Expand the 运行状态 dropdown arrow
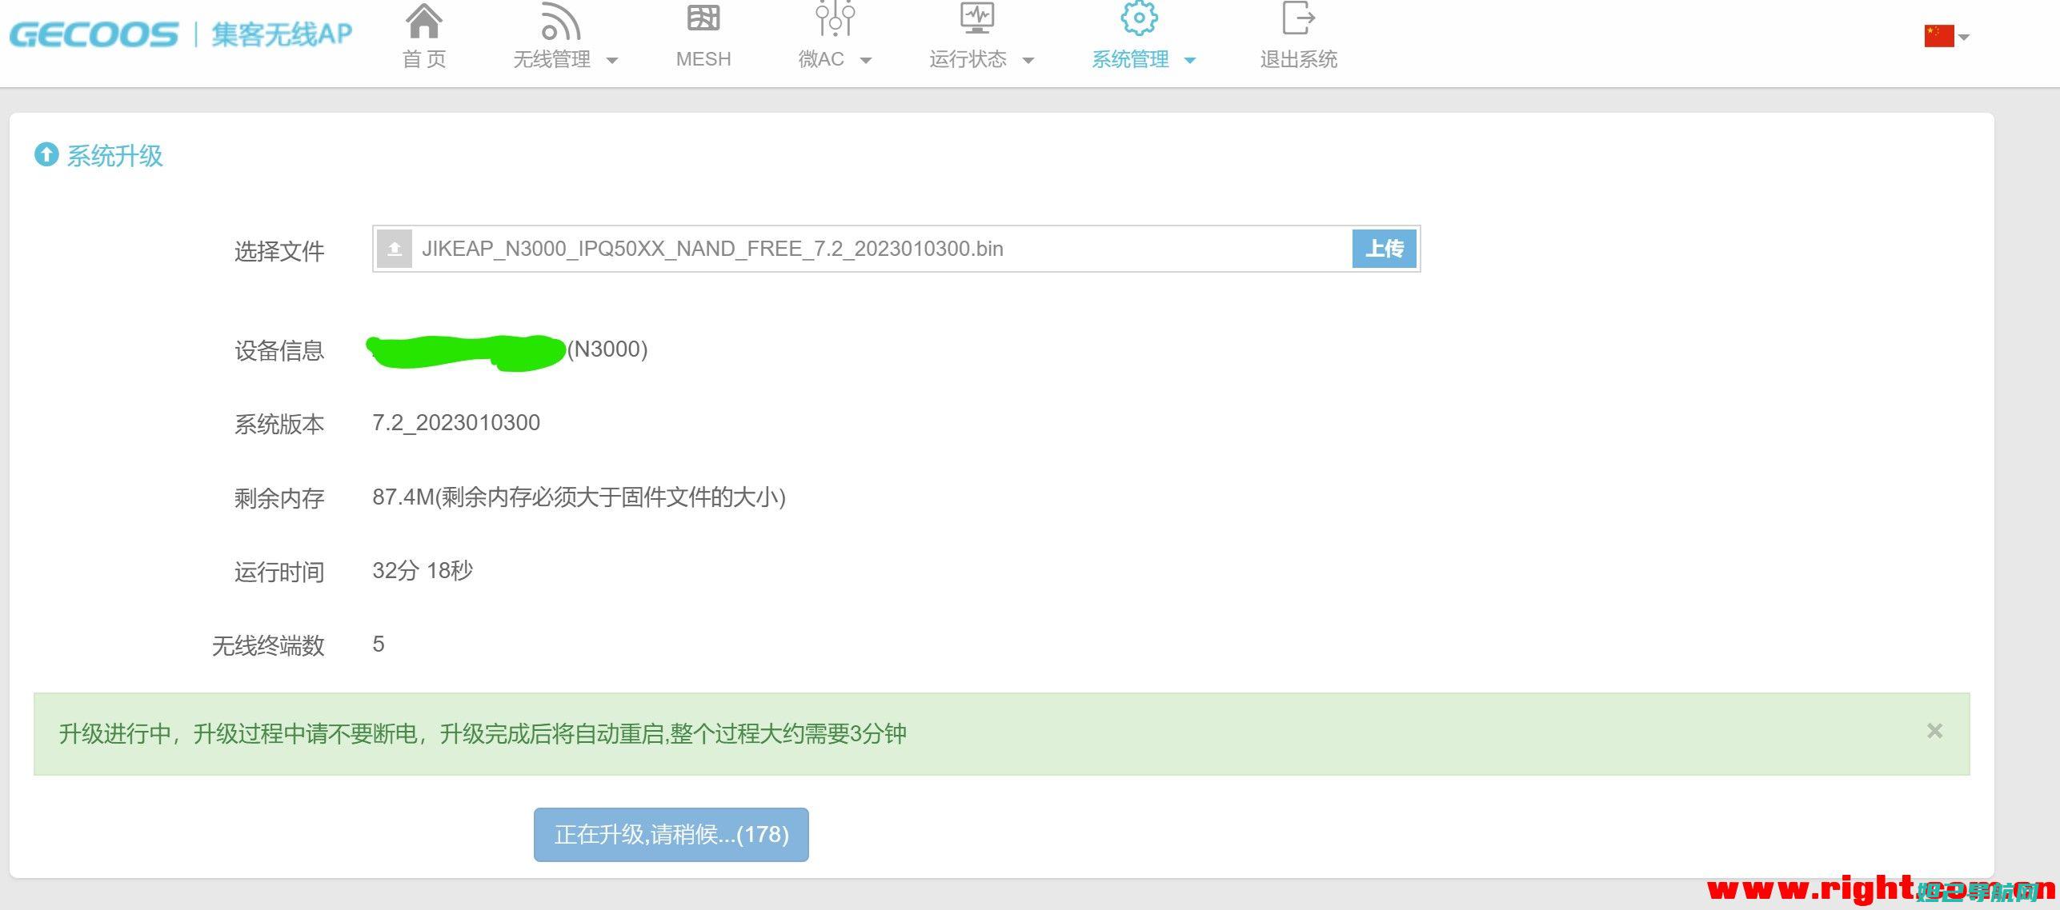 pyautogui.click(x=1028, y=60)
